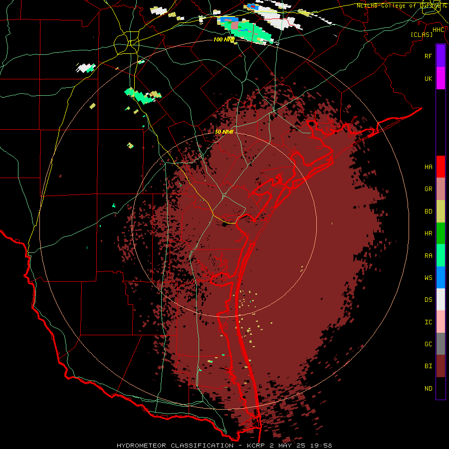Click the 100 NMI range ring label

(224, 39)
